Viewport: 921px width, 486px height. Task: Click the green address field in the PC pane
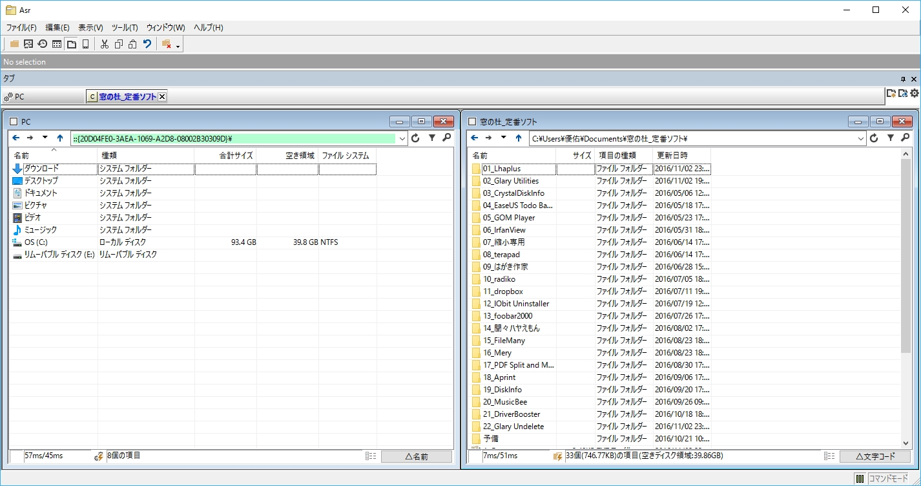coord(233,138)
